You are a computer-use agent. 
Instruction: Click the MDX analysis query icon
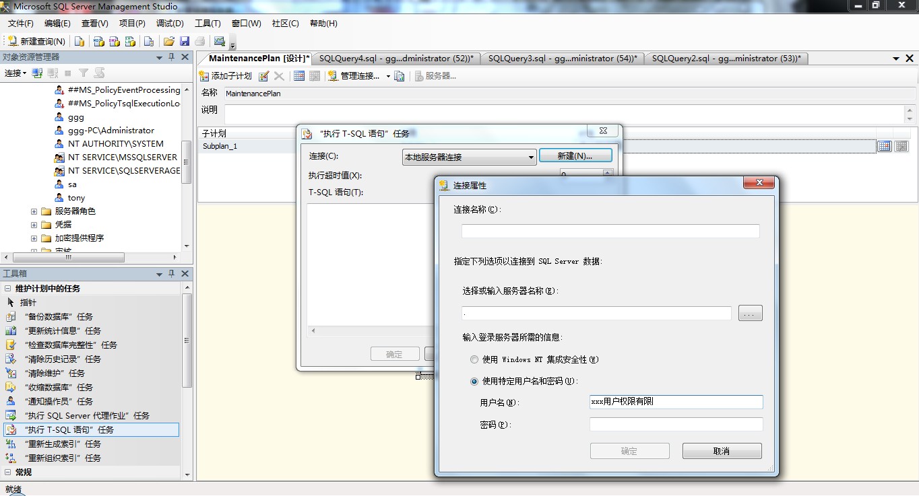tap(98, 42)
